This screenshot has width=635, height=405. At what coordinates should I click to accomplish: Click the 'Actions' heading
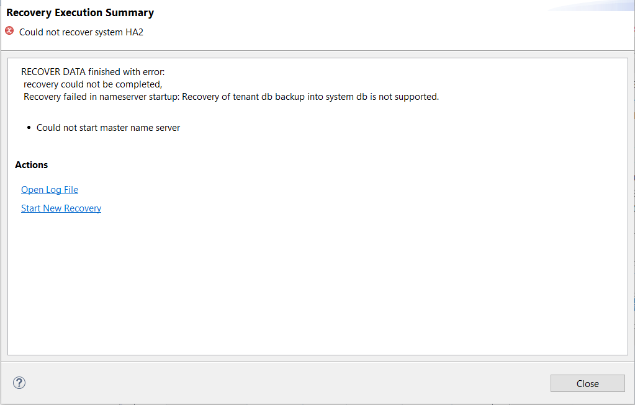pyautogui.click(x=32, y=165)
